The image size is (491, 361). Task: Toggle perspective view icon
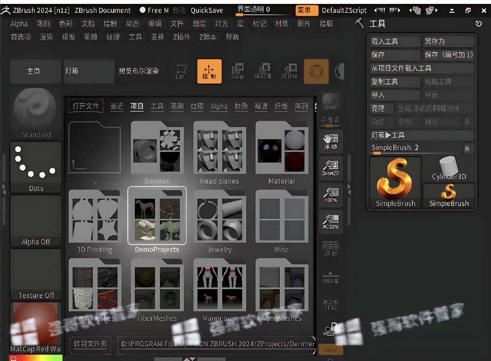331,249
